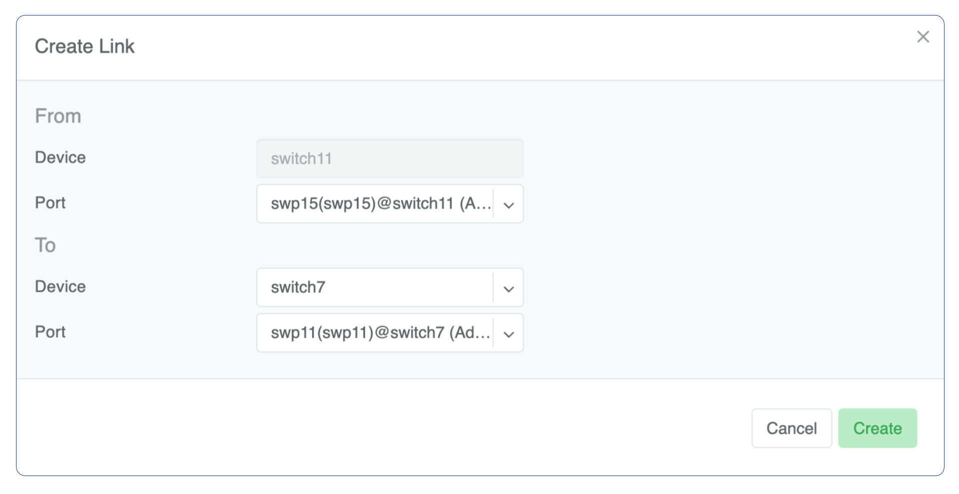The height and width of the screenshot is (494, 959).
Task: Click the Device label under From
Action: pyautogui.click(x=60, y=157)
